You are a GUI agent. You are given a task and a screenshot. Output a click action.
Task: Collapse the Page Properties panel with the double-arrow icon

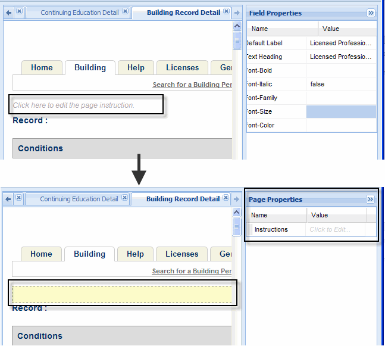[370, 200]
